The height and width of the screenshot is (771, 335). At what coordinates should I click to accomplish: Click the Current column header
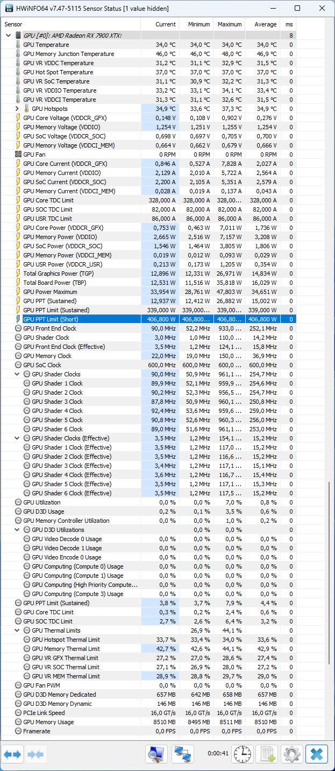160,24
